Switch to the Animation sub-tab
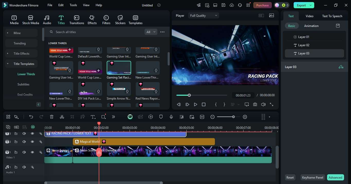351x184 pixels. [x=311, y=26]
